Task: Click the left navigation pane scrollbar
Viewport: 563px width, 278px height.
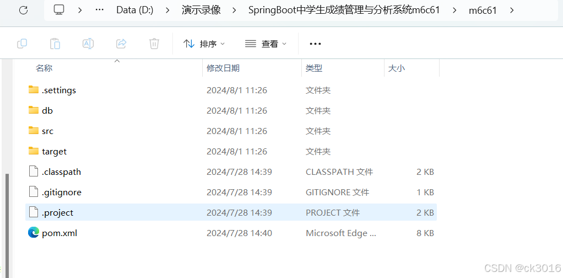Action: pyautogui.click(x=7, y=226)
